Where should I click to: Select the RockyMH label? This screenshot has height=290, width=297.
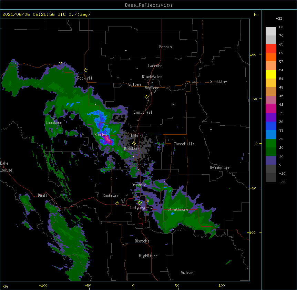[x=84, y=78]
